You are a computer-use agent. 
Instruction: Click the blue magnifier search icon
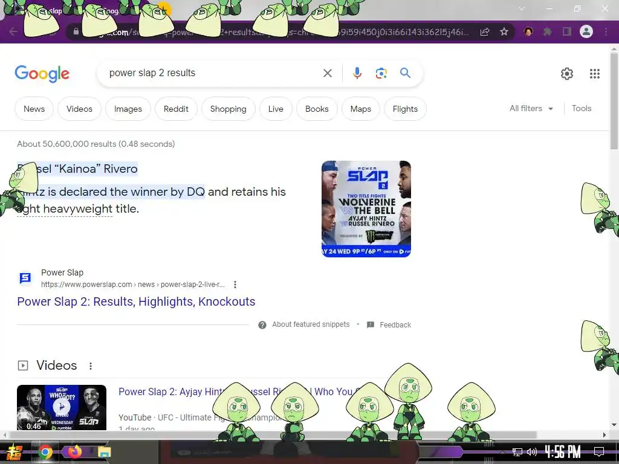pyautogui.click(x=405, y=72)
